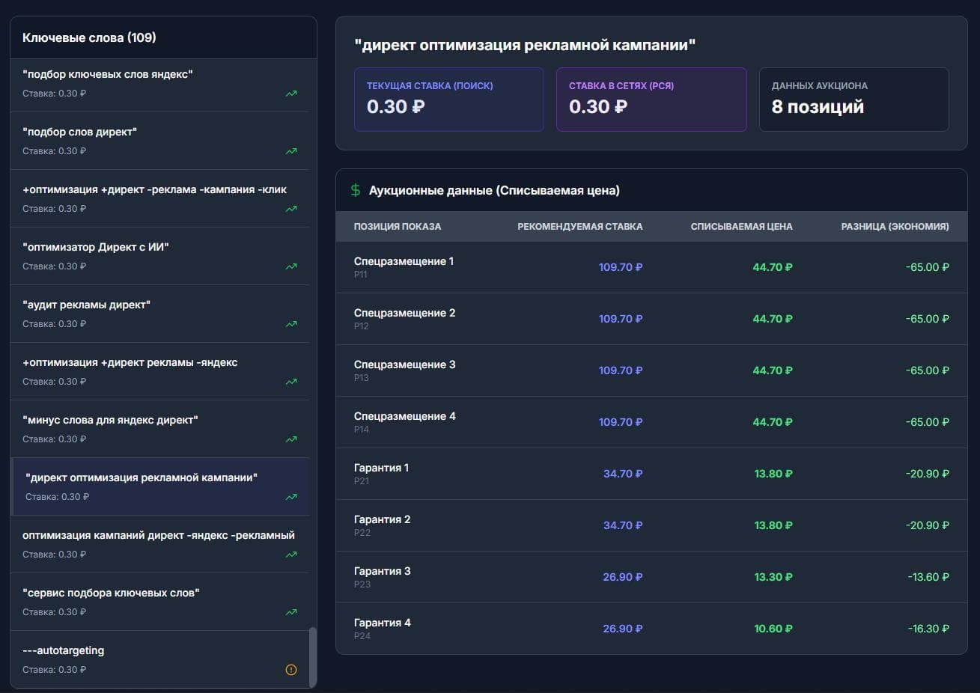This screenshot has width=980, height=693.
Task: Click charged price 10.60 ₽ for Гарантия 4
Action: coord(773,629)
